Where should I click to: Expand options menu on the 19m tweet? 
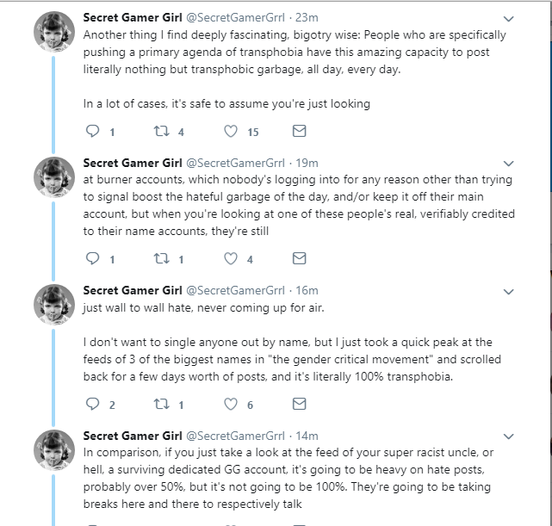(508, 164)
